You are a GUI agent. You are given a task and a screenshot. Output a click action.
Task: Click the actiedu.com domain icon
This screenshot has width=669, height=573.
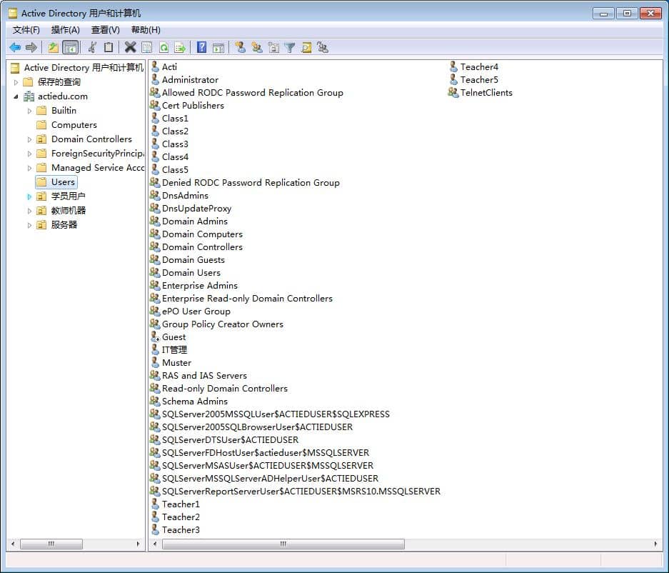pyautogui.click(x=29, y=96)
